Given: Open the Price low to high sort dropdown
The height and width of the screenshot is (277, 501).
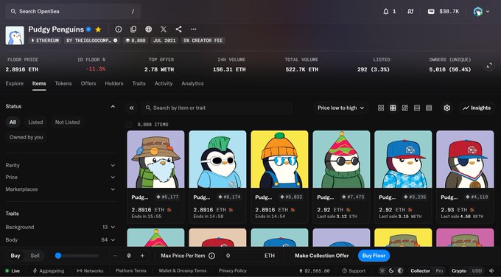Looking at the screenshot, I should [x=341, y=108].
